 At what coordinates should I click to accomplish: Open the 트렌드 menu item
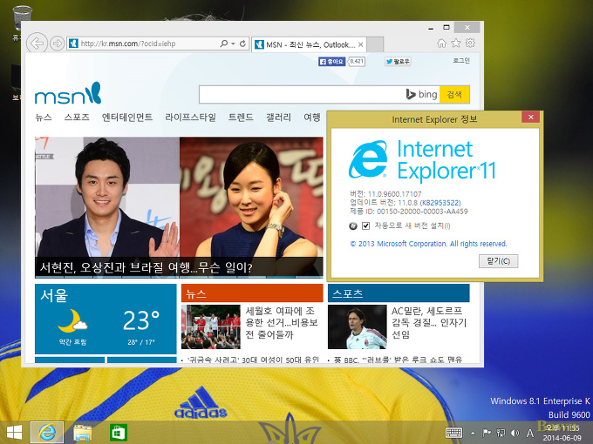241,118
